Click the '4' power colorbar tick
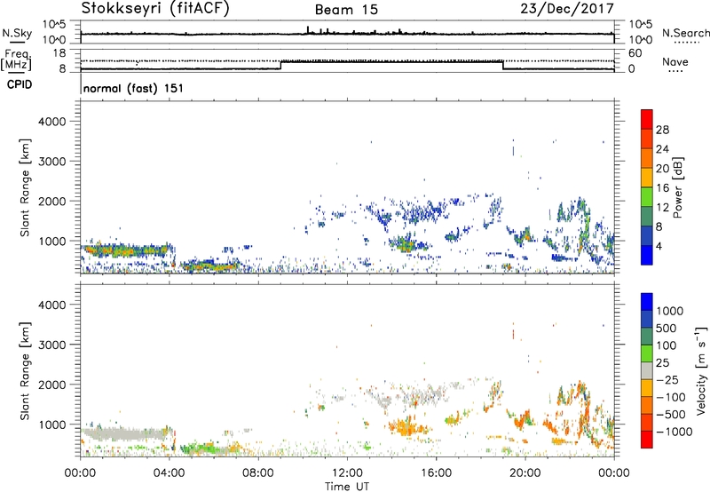This screenshot has width=710, height=492. coord(659,246)
